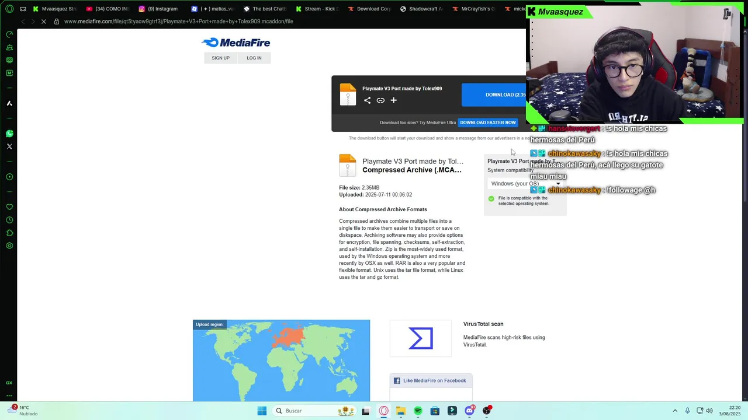Open Microsoft Store from the taskbar
Image resolution: width=748 pixels, height=420 pixels.
[435, 411]
